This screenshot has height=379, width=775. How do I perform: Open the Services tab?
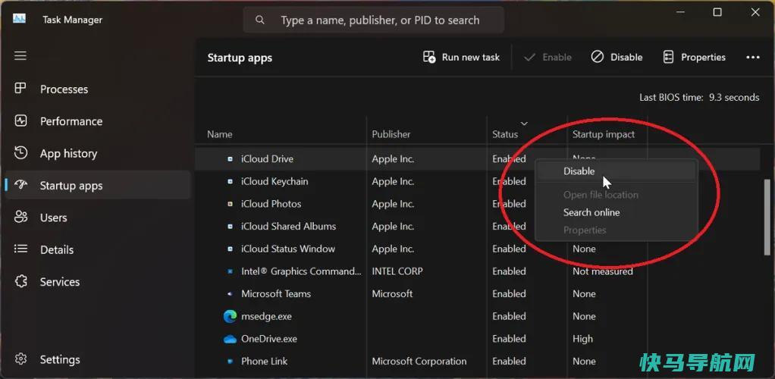tap(98, 282)
